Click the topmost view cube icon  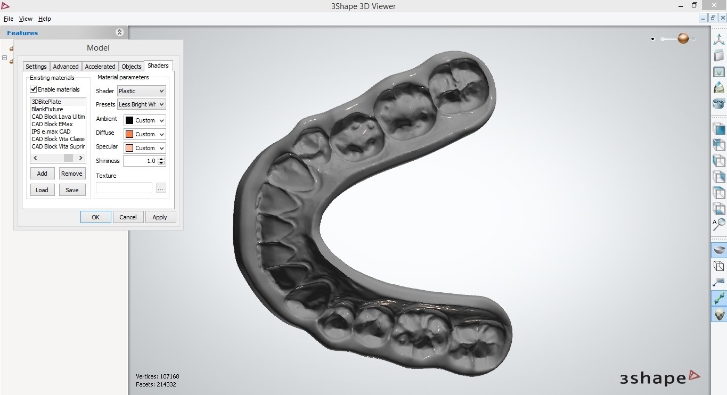click(718, 129)
